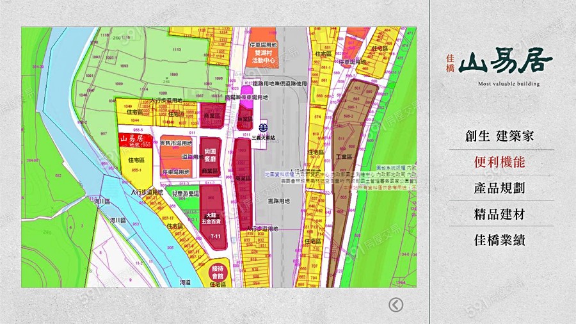
Task: Click the red 山易居 site marker on map
Action: [135, 141]
